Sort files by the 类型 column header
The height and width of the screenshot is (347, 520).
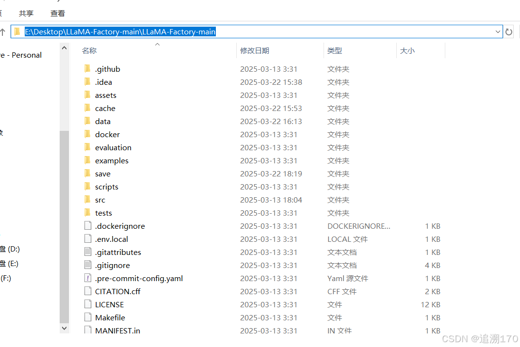(335, 51)
